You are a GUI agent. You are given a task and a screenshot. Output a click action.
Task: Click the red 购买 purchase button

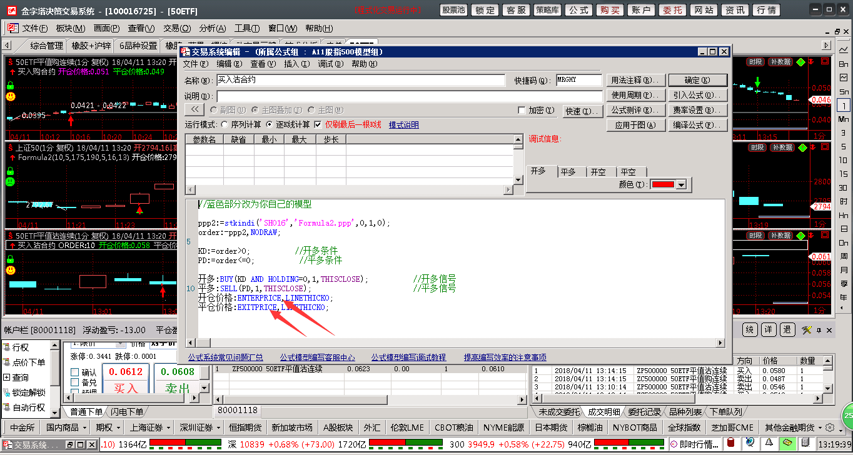point(610,10)
